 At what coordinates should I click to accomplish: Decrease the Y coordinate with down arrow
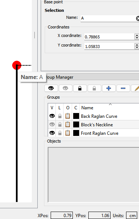[x=137, y=48]
